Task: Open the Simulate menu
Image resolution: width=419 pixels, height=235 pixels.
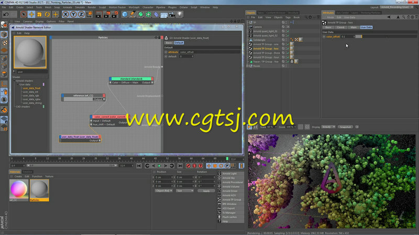Action: (80, 7)
